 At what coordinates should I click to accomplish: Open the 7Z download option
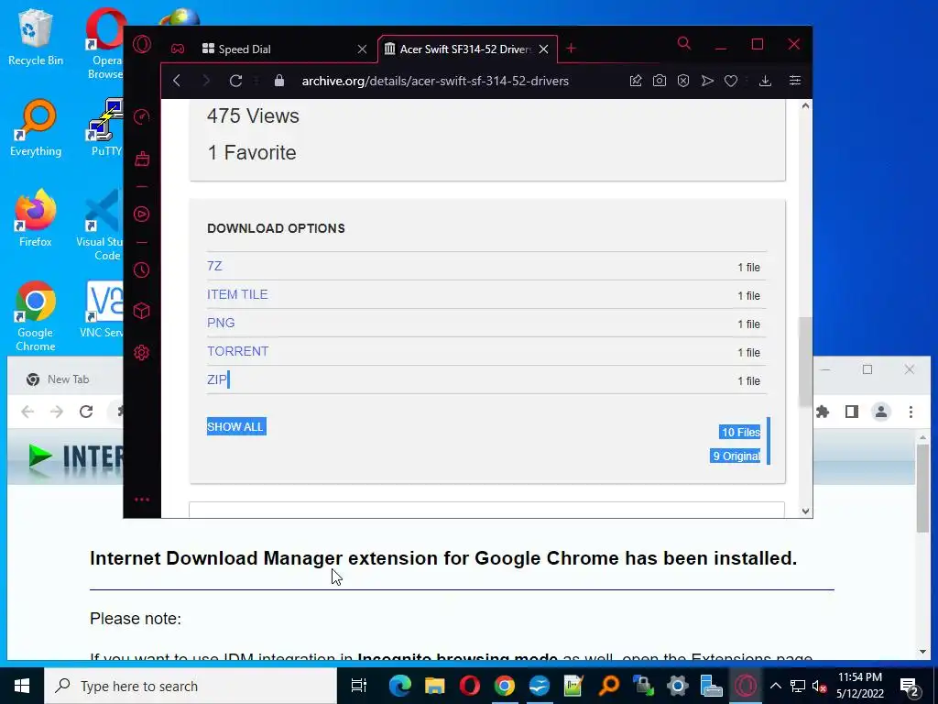(214, 266)
